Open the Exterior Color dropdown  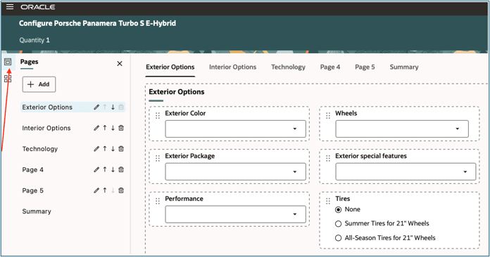(x=235, y=128)
